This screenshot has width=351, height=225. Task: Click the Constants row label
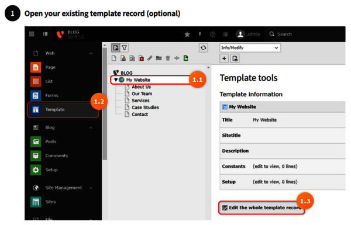coord(233,167)
